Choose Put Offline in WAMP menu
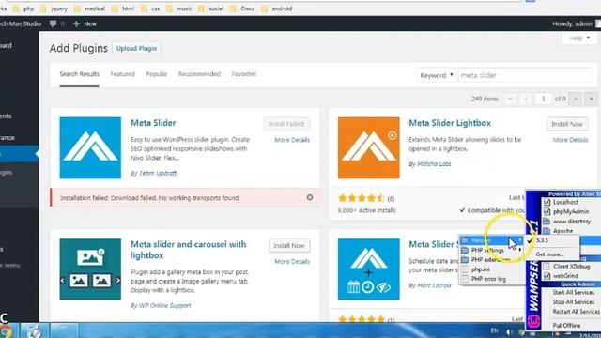 click(566, 326)
